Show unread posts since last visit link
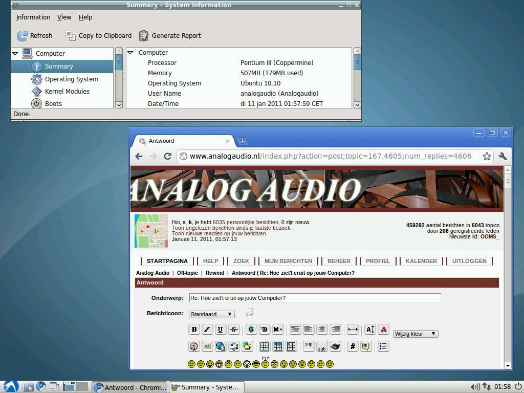This screenshot has width=524, height=393. pyautogui.click(x=232, y=228)
